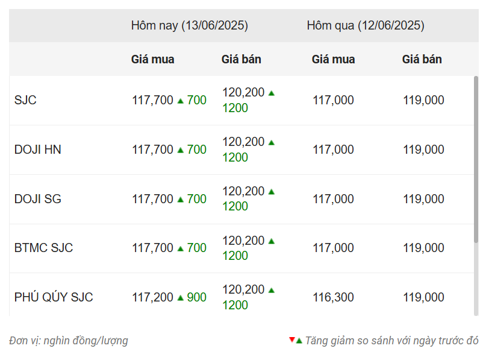Click the Đơn vị: nghìn đồng/lượng note
The width and height of the screenshot is (486, 363).
pos(69,341)
